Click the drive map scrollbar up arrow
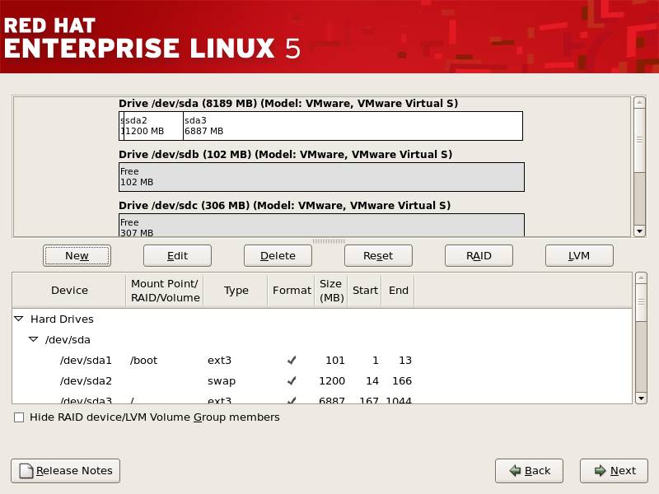Viewport: 659px width, 494px height. (640, 102)
